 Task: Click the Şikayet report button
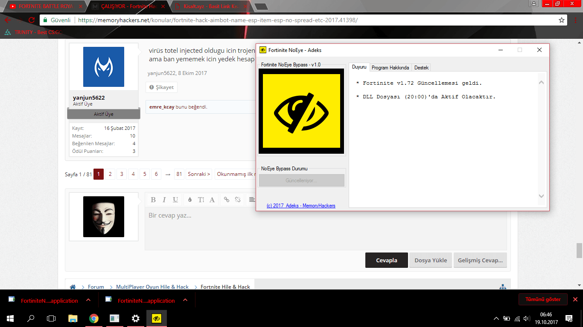coord(161,87)
